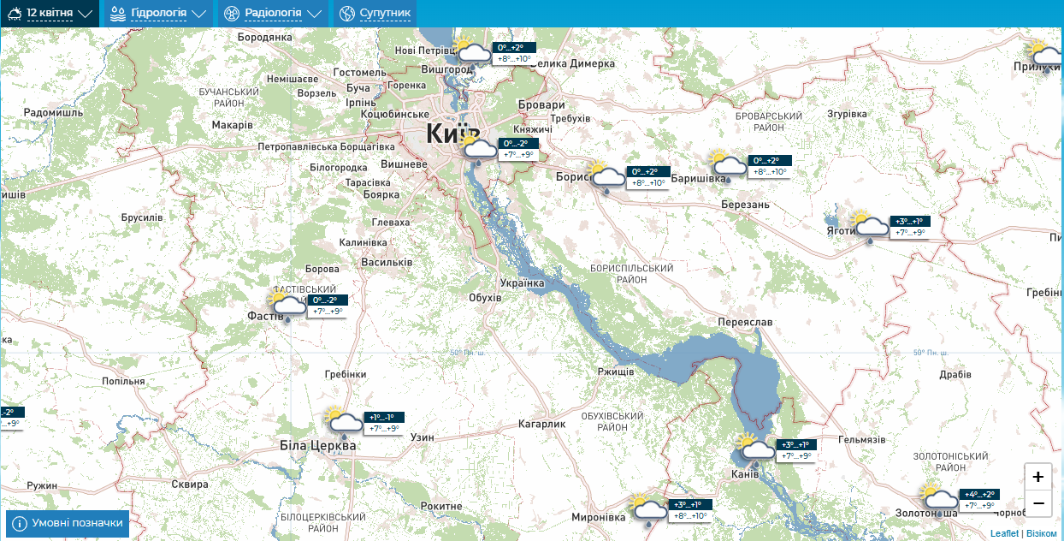Open the Гідрологія dropdown menu
Image resolution: width=1064 pixels, height=541 pixels.
pos(158,14)
